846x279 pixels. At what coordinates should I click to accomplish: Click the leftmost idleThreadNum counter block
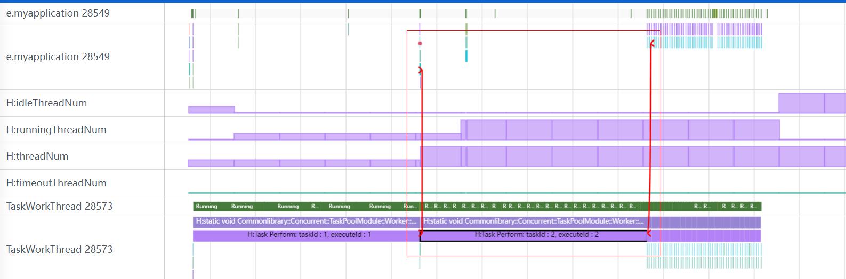211,110
